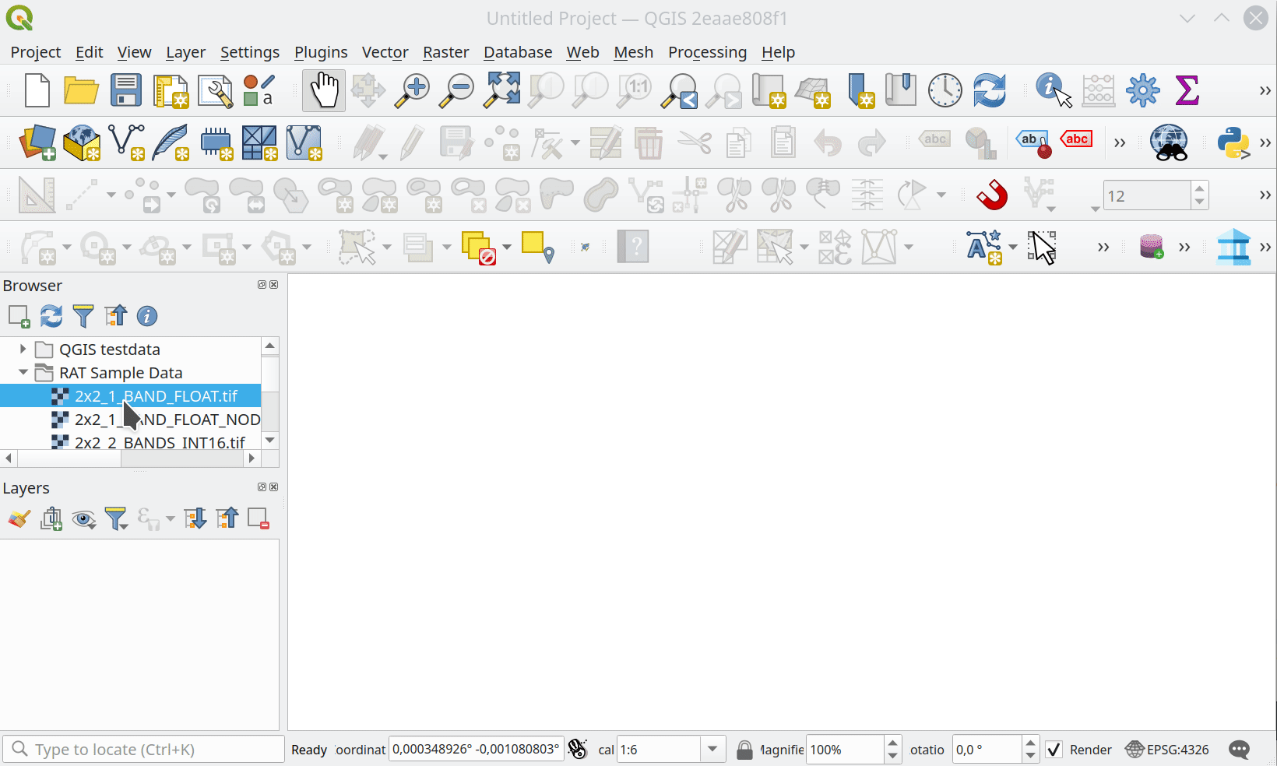Click the Type to locate search field
Screen dimensions: 1277x766
coord(148,750)
